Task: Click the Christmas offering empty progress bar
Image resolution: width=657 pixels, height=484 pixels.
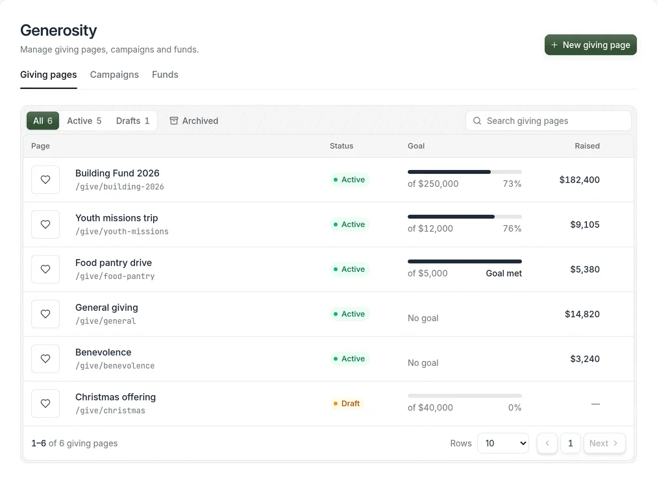Action: (x=465, y=396)
